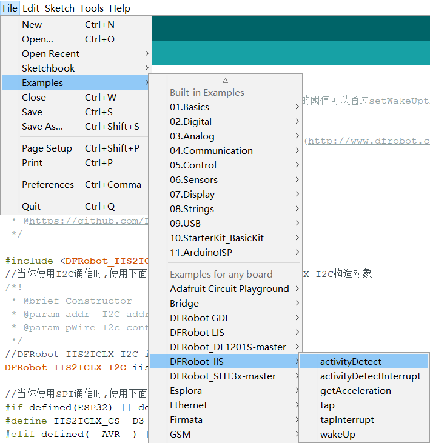The image size is (430, 443).
Task: Expand the 05.Control examples
Action: tap(226, 165)
